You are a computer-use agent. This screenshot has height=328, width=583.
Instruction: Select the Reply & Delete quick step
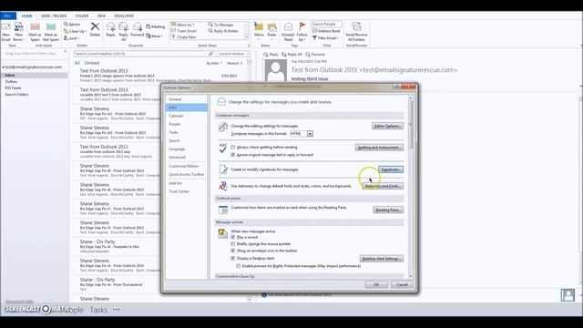(x=223, y=31)
